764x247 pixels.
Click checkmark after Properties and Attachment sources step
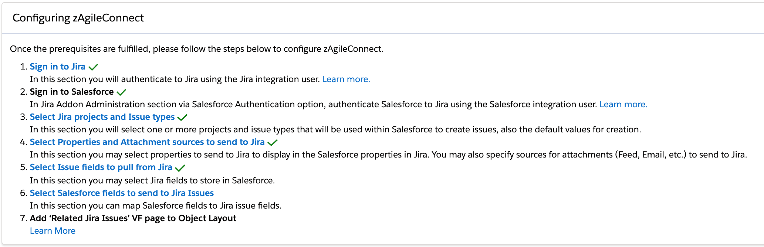click(273, 143)
